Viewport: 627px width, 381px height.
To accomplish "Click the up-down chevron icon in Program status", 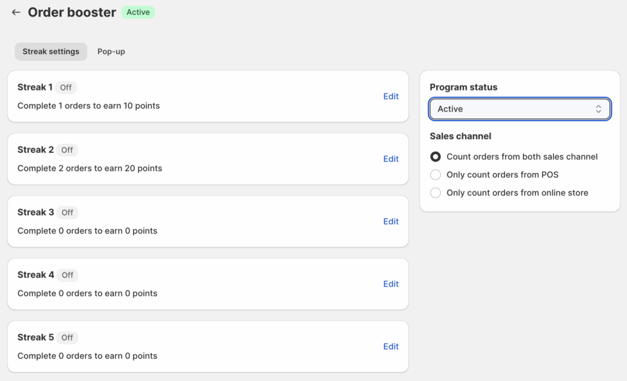I will [x=598, y=109].
